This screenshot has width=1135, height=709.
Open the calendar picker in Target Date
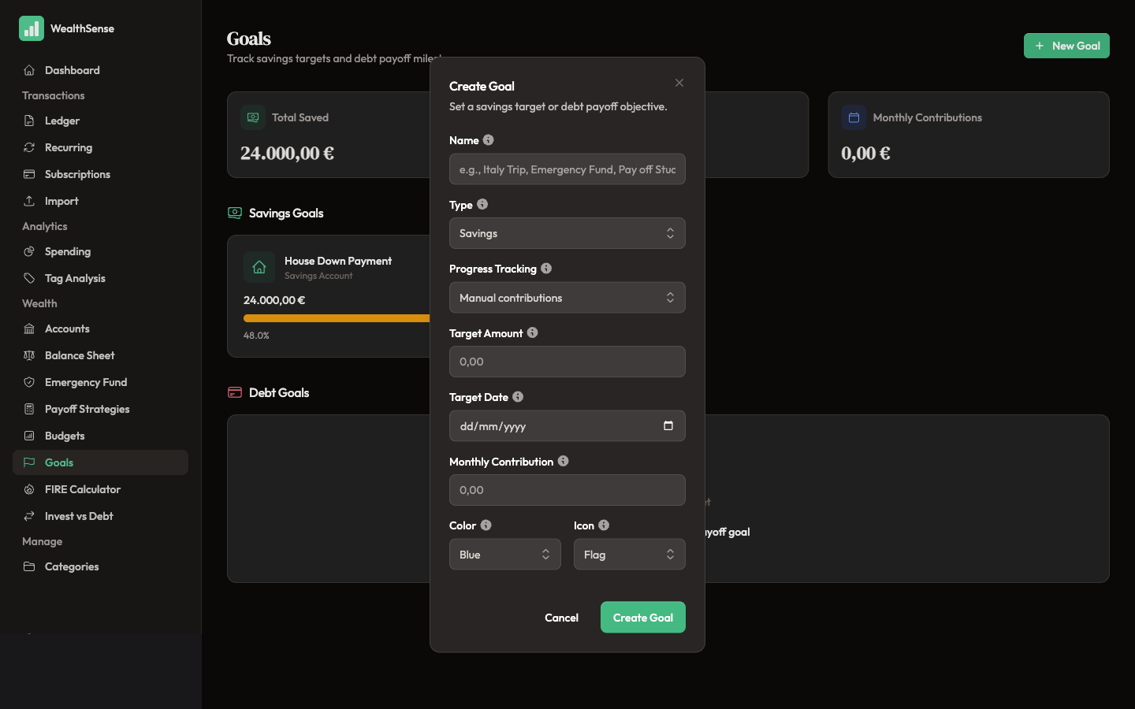pyautogui.click(x=668, y=425)
